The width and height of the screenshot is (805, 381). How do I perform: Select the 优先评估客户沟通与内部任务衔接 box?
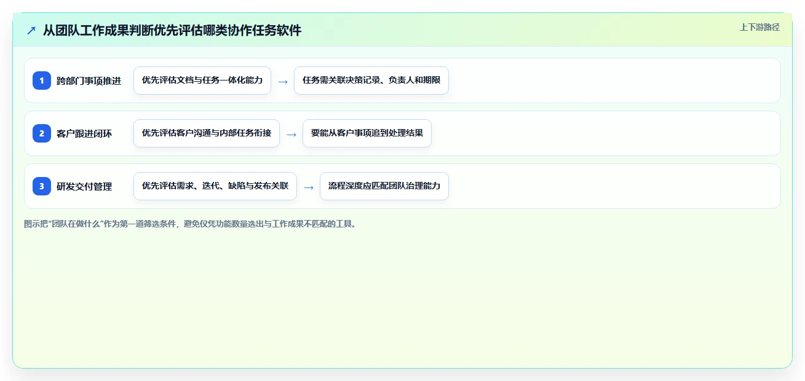207,133
